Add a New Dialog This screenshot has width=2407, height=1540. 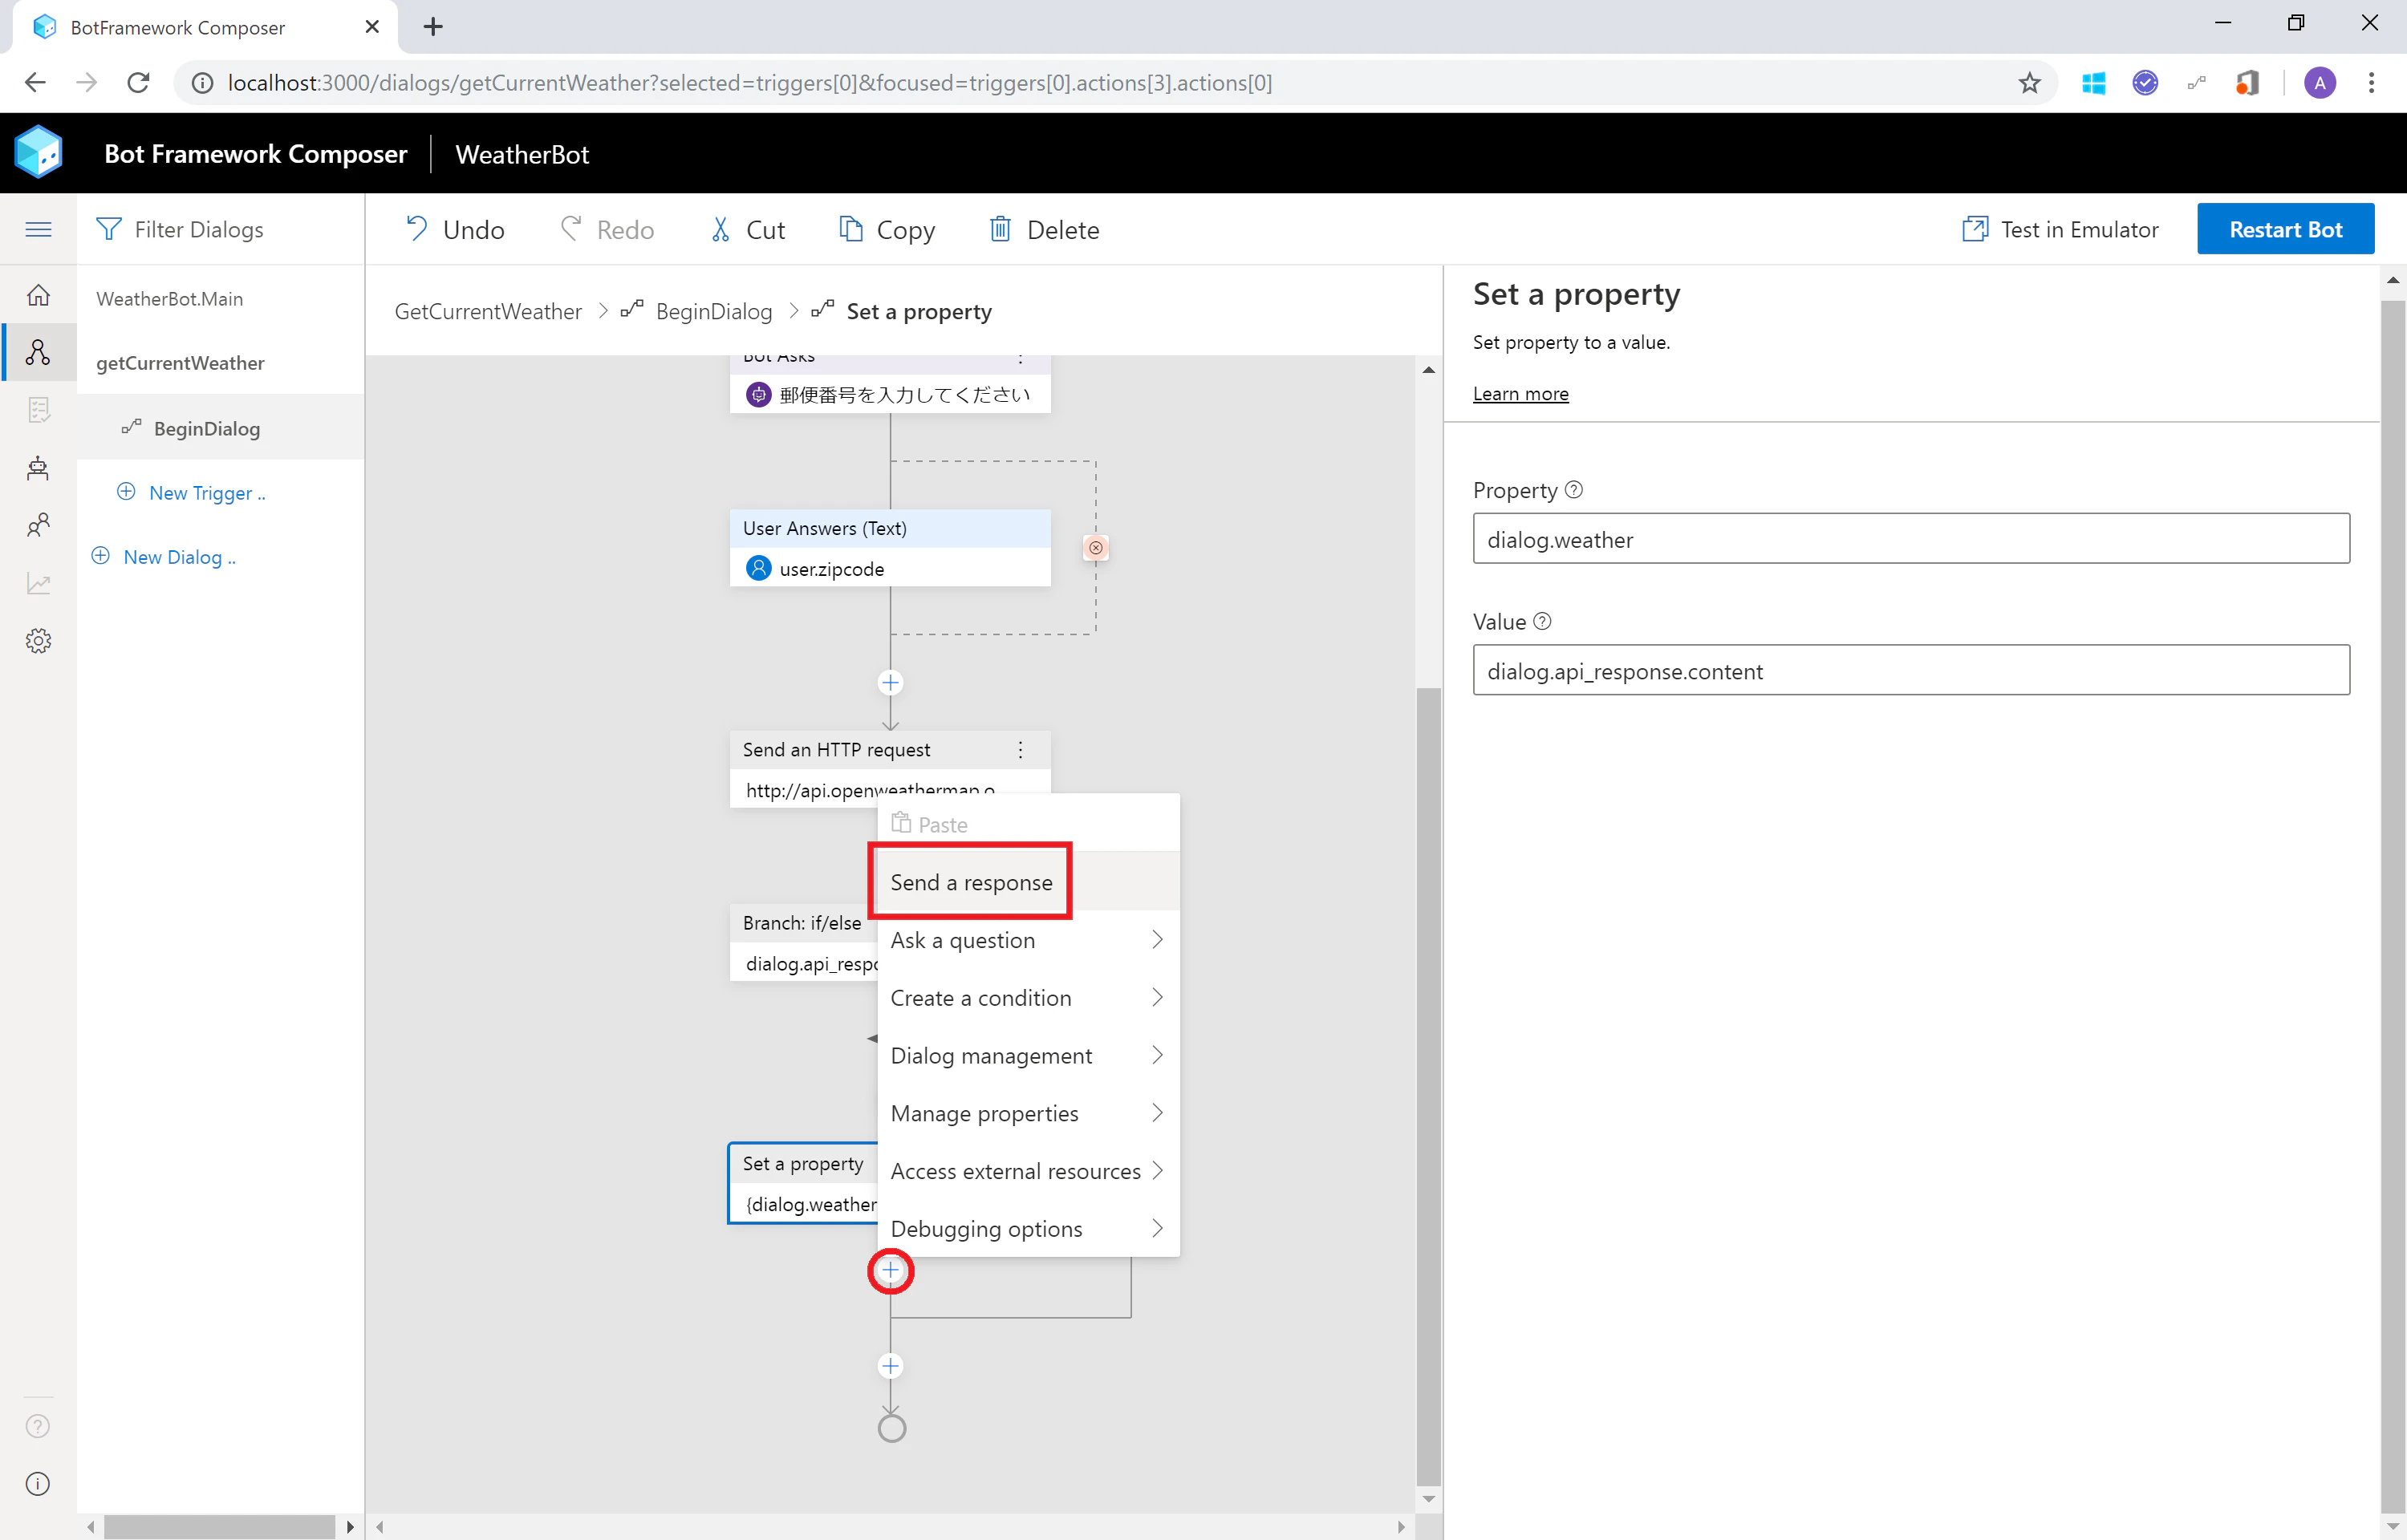[x=164, y=557]
